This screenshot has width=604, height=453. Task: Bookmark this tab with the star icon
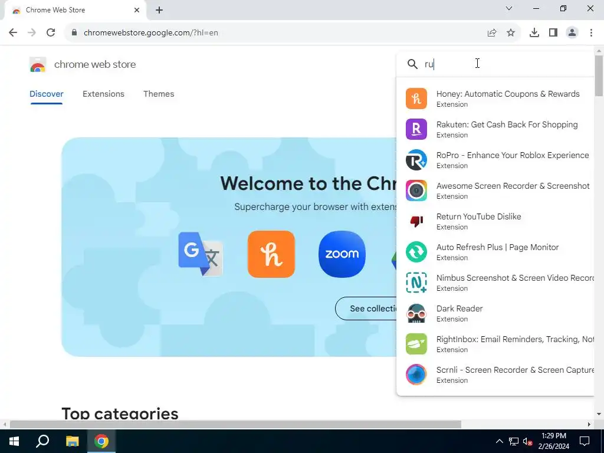pyautogui.click(x=511, y=33)
